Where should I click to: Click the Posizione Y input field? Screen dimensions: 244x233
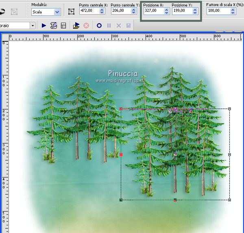pos(181,11)
